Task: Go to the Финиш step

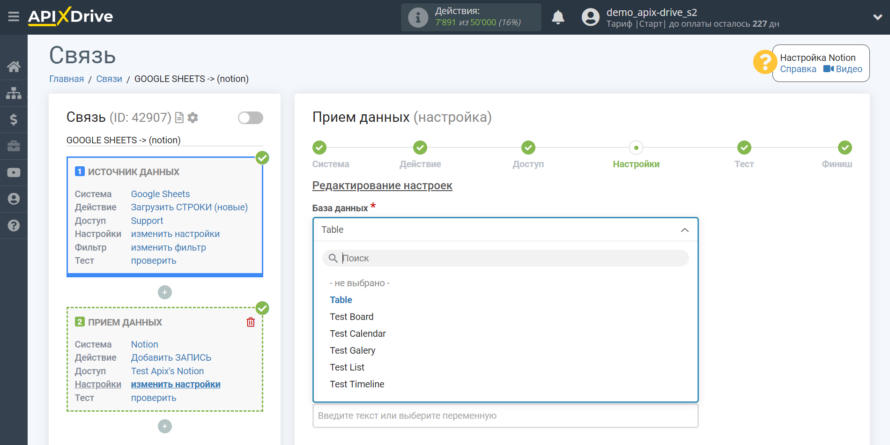Action: pyautogui.click(x=845, y=148)
